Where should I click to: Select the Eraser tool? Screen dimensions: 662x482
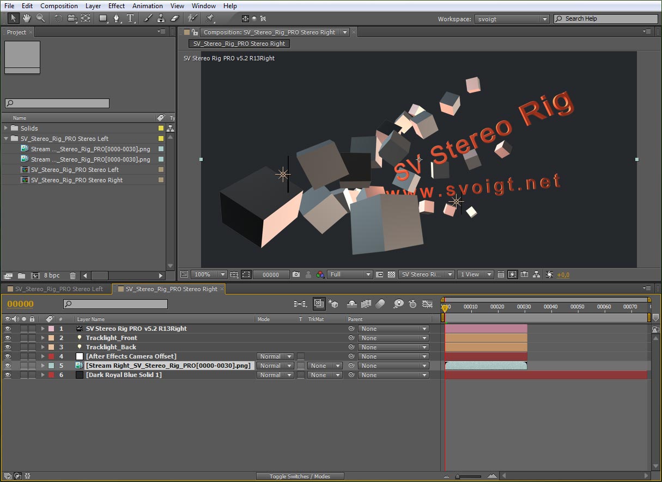pyautogui.click(x=175, y=18)
